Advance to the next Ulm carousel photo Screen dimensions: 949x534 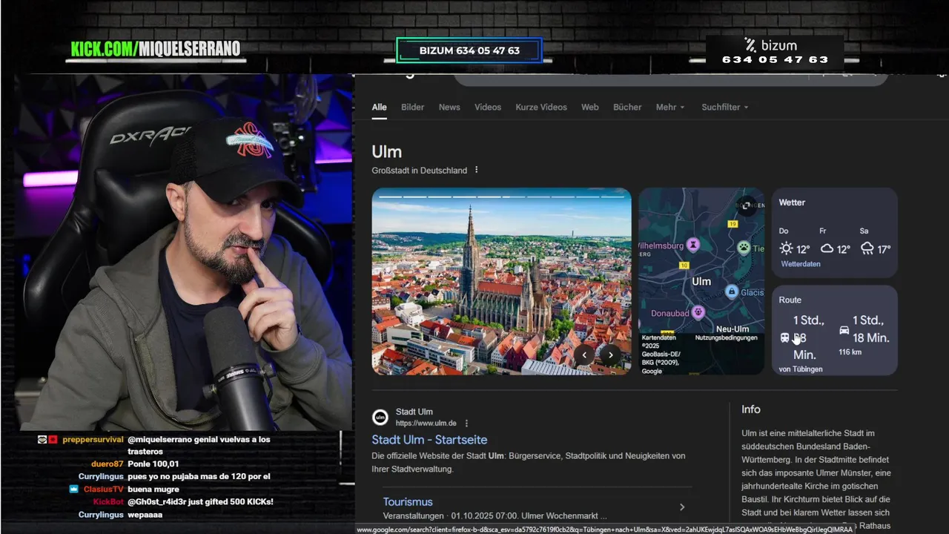pyautogui.click(x=610, y=355)
